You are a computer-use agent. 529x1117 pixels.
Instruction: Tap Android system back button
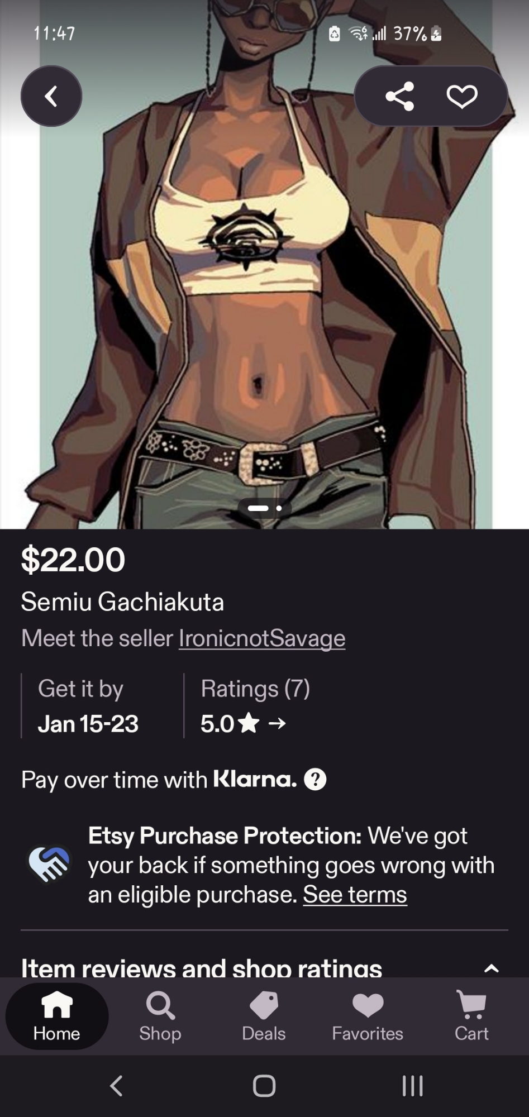coord(116,1086)
